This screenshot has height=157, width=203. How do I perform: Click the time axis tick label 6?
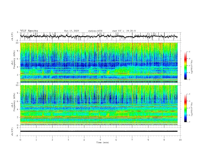116,140
